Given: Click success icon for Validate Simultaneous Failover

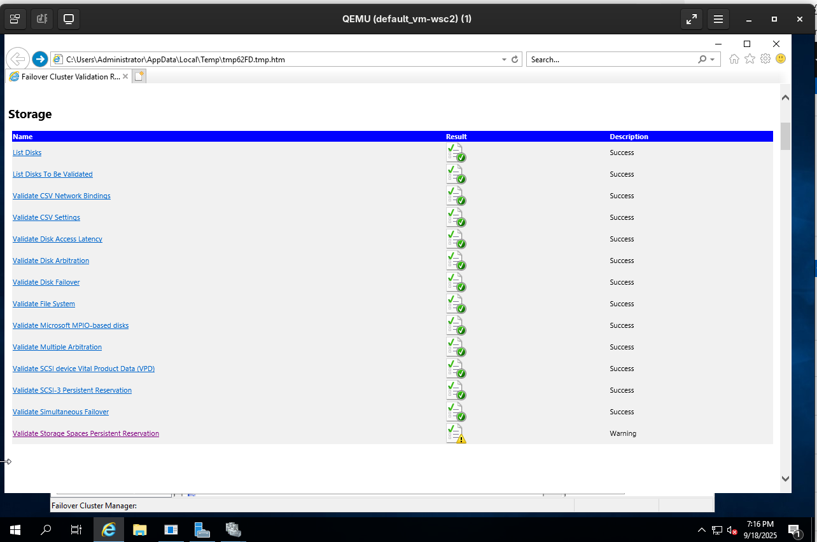Looking at the screenshot, I should pos(456,412).
